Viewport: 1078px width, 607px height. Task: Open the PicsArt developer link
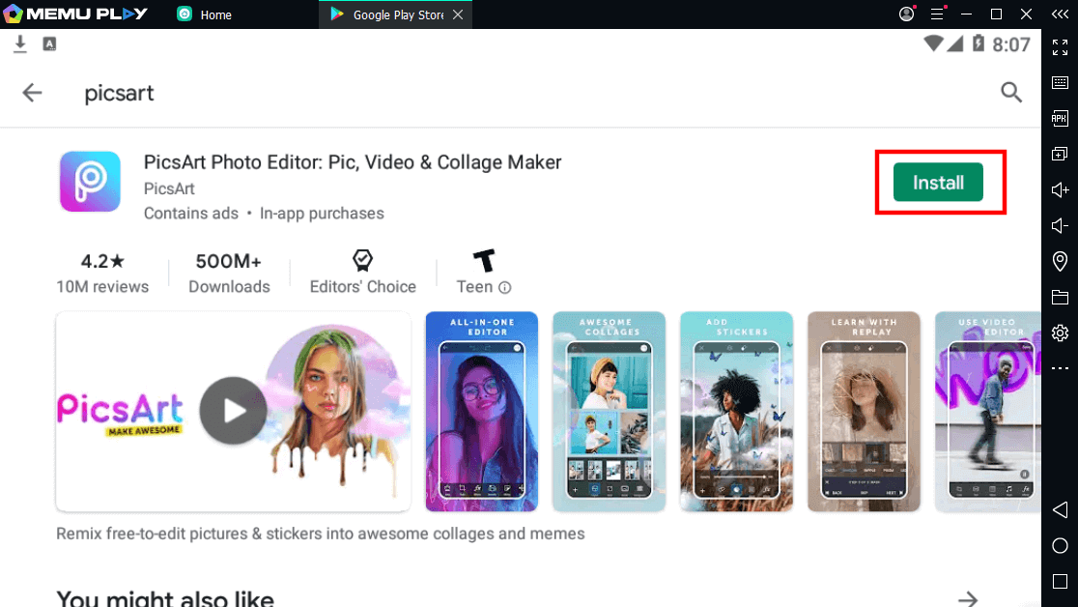[x=169, y=188]
